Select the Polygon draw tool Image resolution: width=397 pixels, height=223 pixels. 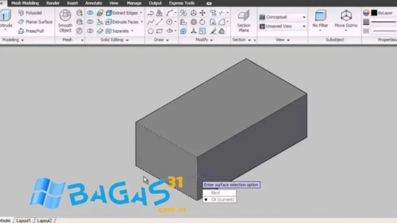pos(150,31)
